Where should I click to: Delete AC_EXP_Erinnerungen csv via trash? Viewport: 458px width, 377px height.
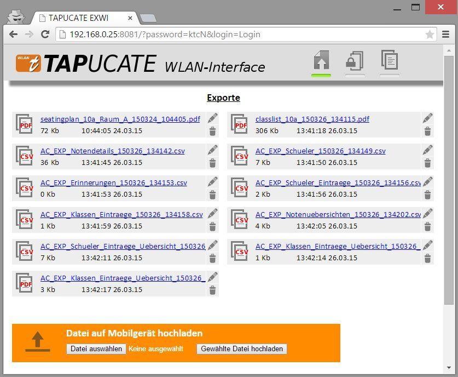[212, 195]
